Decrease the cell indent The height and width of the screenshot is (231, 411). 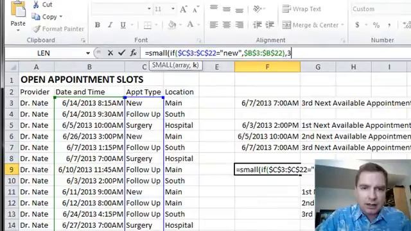258,25
